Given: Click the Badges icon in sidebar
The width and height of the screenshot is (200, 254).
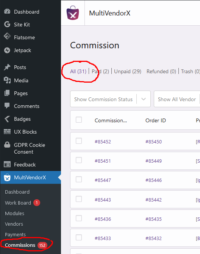Looking at the screenshot, I should [7, 119].
